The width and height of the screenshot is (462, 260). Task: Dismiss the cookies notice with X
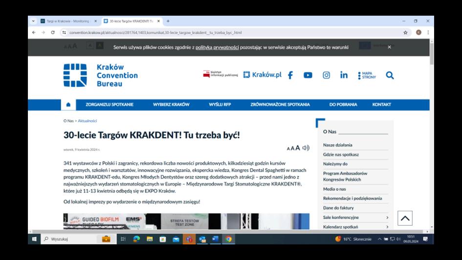(x=389, y=47)
